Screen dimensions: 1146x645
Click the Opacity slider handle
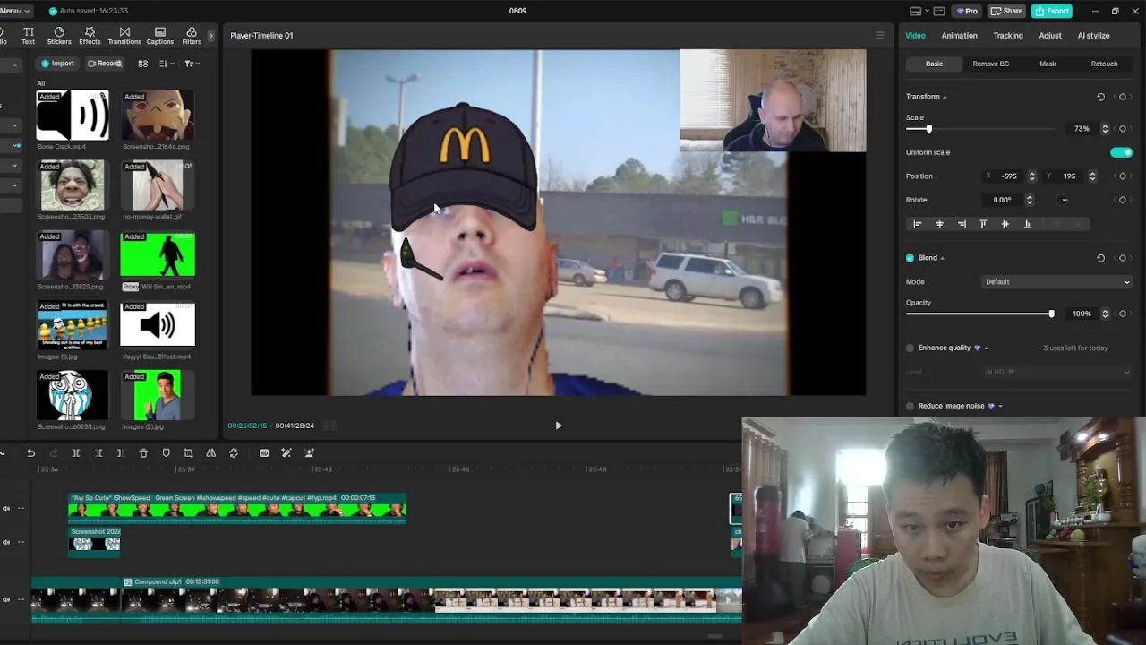tap(1051, 314)
